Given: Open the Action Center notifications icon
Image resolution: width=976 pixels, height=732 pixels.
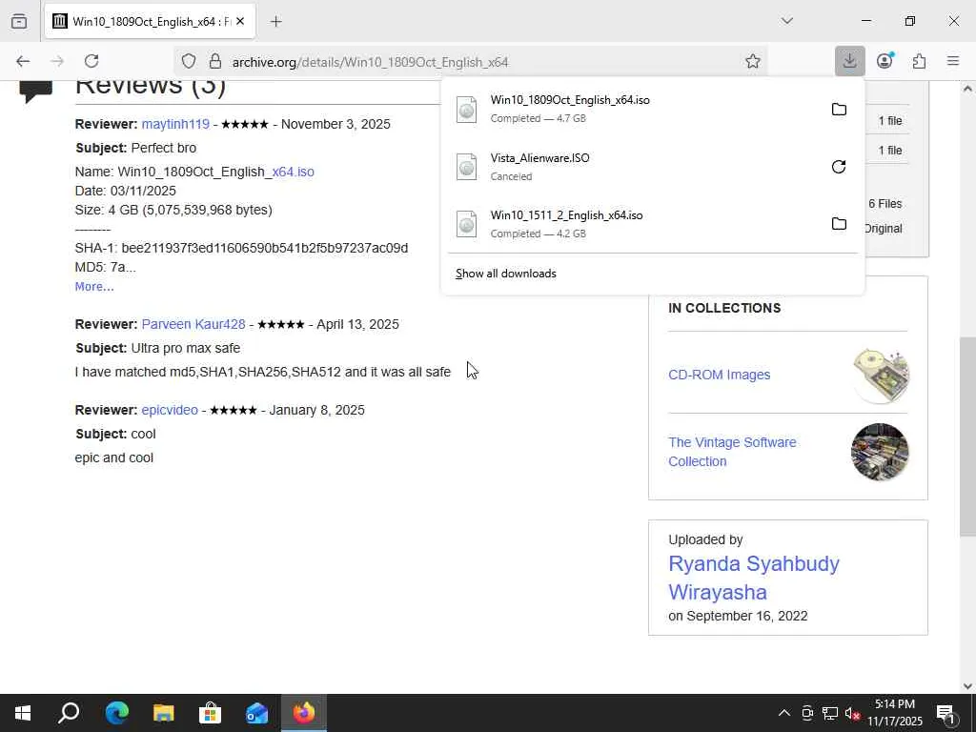Looking at the screenshot, I should pyautogui.click(x=946, y=713).
